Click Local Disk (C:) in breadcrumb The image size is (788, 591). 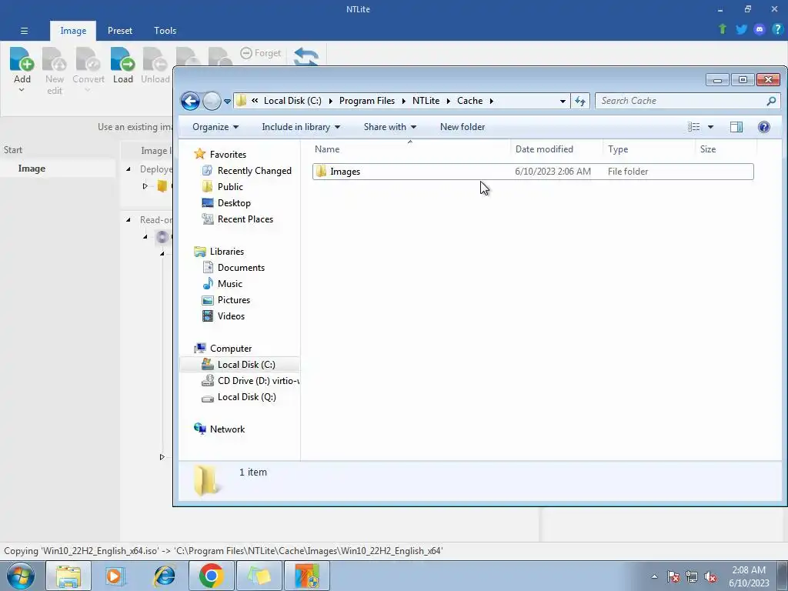[292, 101]
